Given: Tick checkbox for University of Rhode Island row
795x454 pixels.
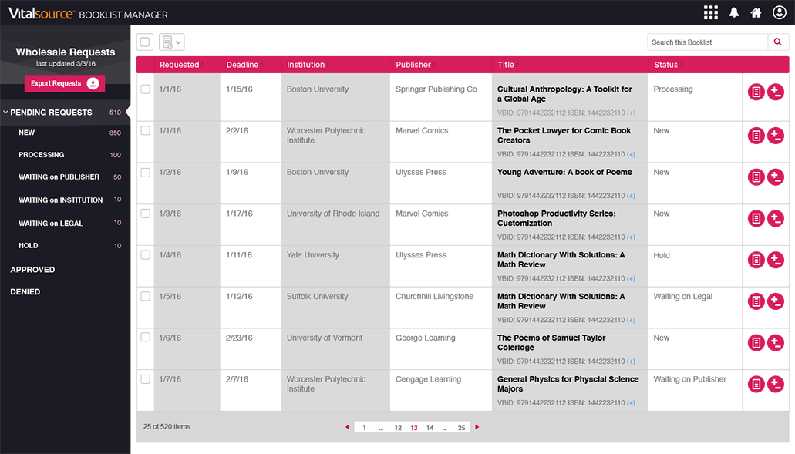Looking at the screenshot, I should click(145, 214).
